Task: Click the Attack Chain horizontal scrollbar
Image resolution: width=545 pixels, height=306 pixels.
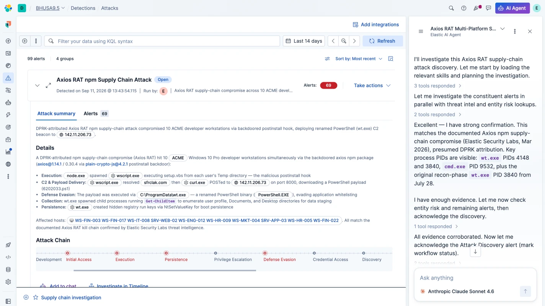Action: click(x=165, y=270)
